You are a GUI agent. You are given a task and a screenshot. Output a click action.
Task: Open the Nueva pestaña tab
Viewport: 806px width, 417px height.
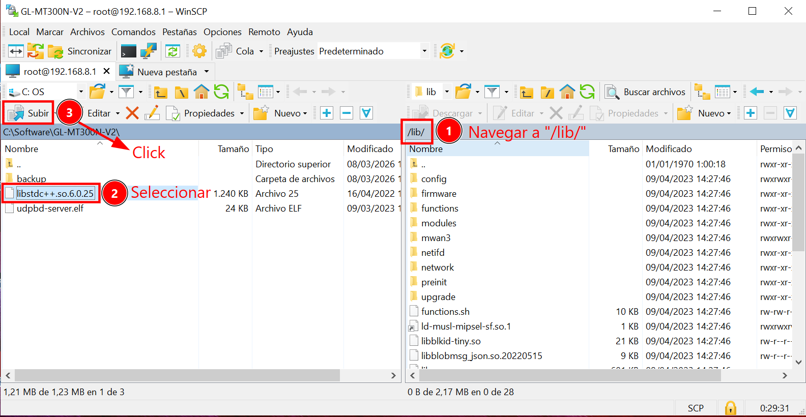coord(166,72)
